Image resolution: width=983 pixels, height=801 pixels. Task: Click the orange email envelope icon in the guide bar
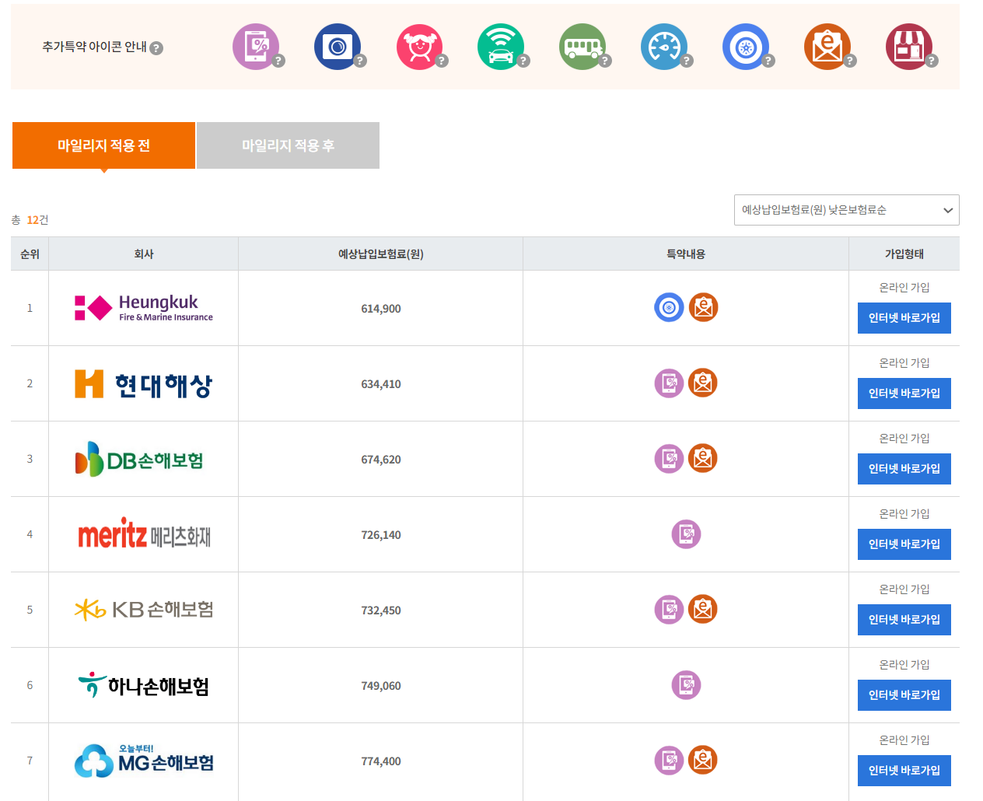tap(827, 47)
